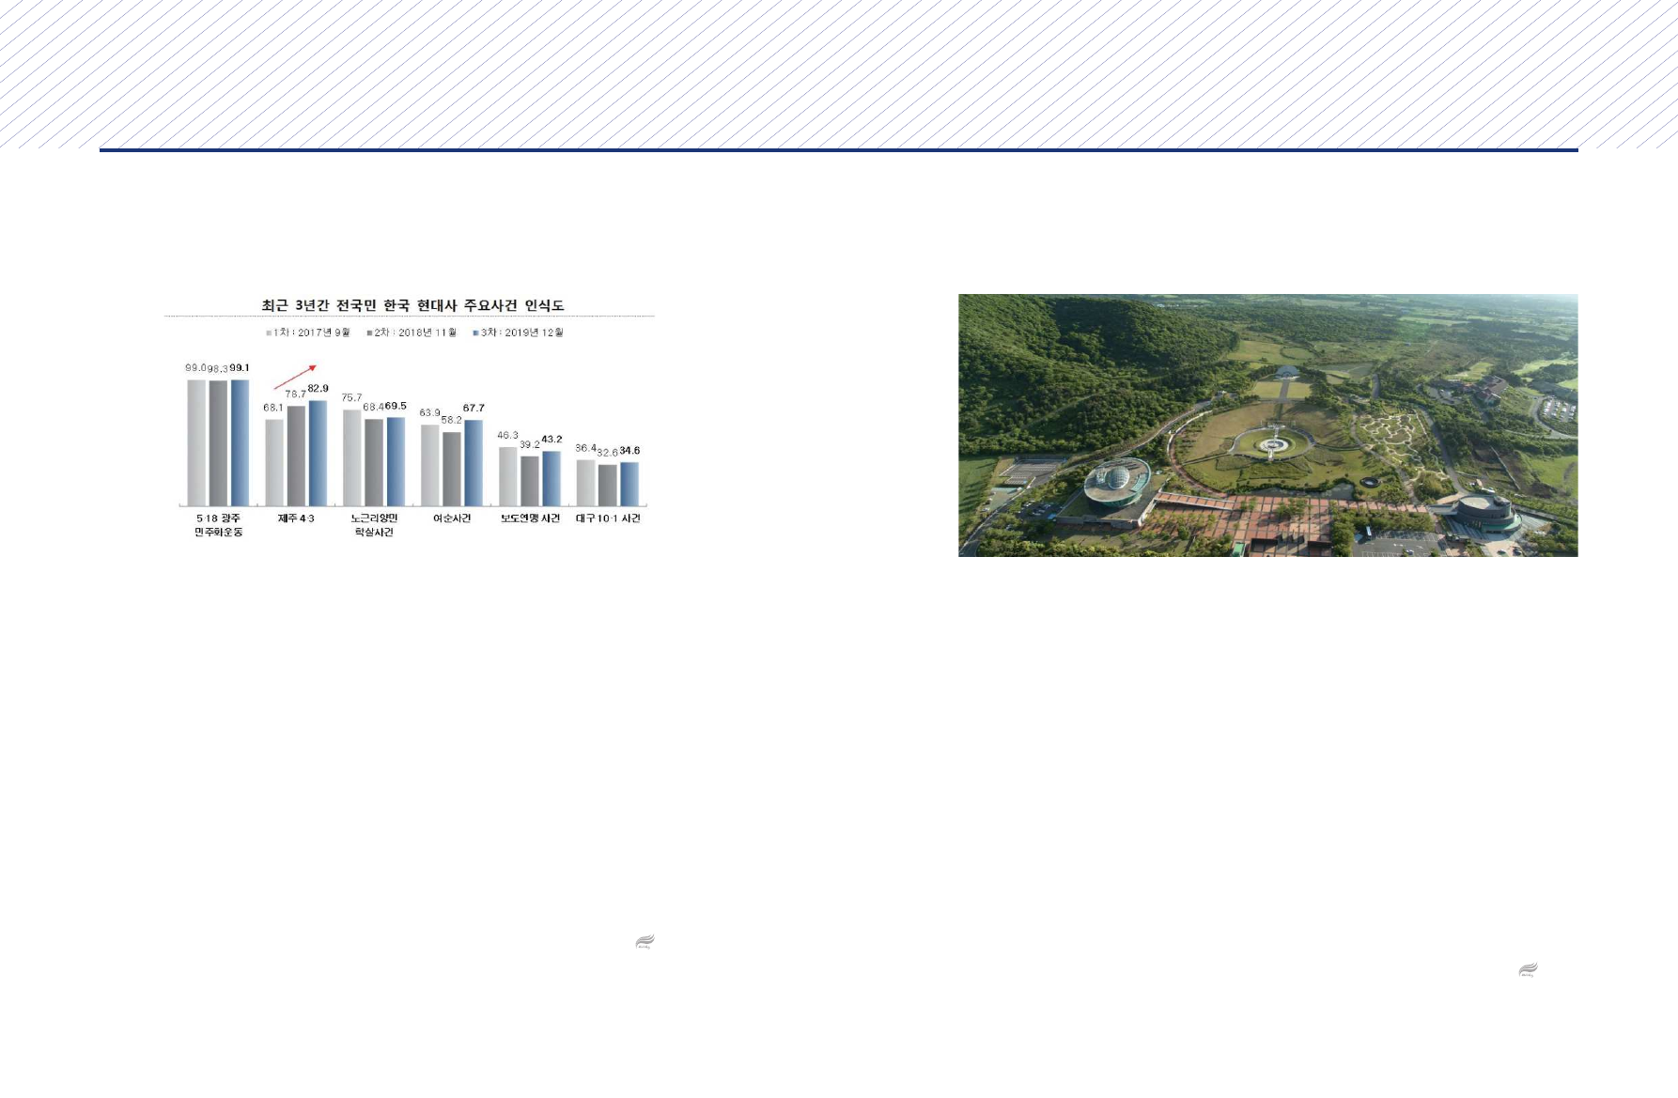Click the 5·18 광주 민주화운동 axis label
1678x1098 pixels.
click(218, 525)
